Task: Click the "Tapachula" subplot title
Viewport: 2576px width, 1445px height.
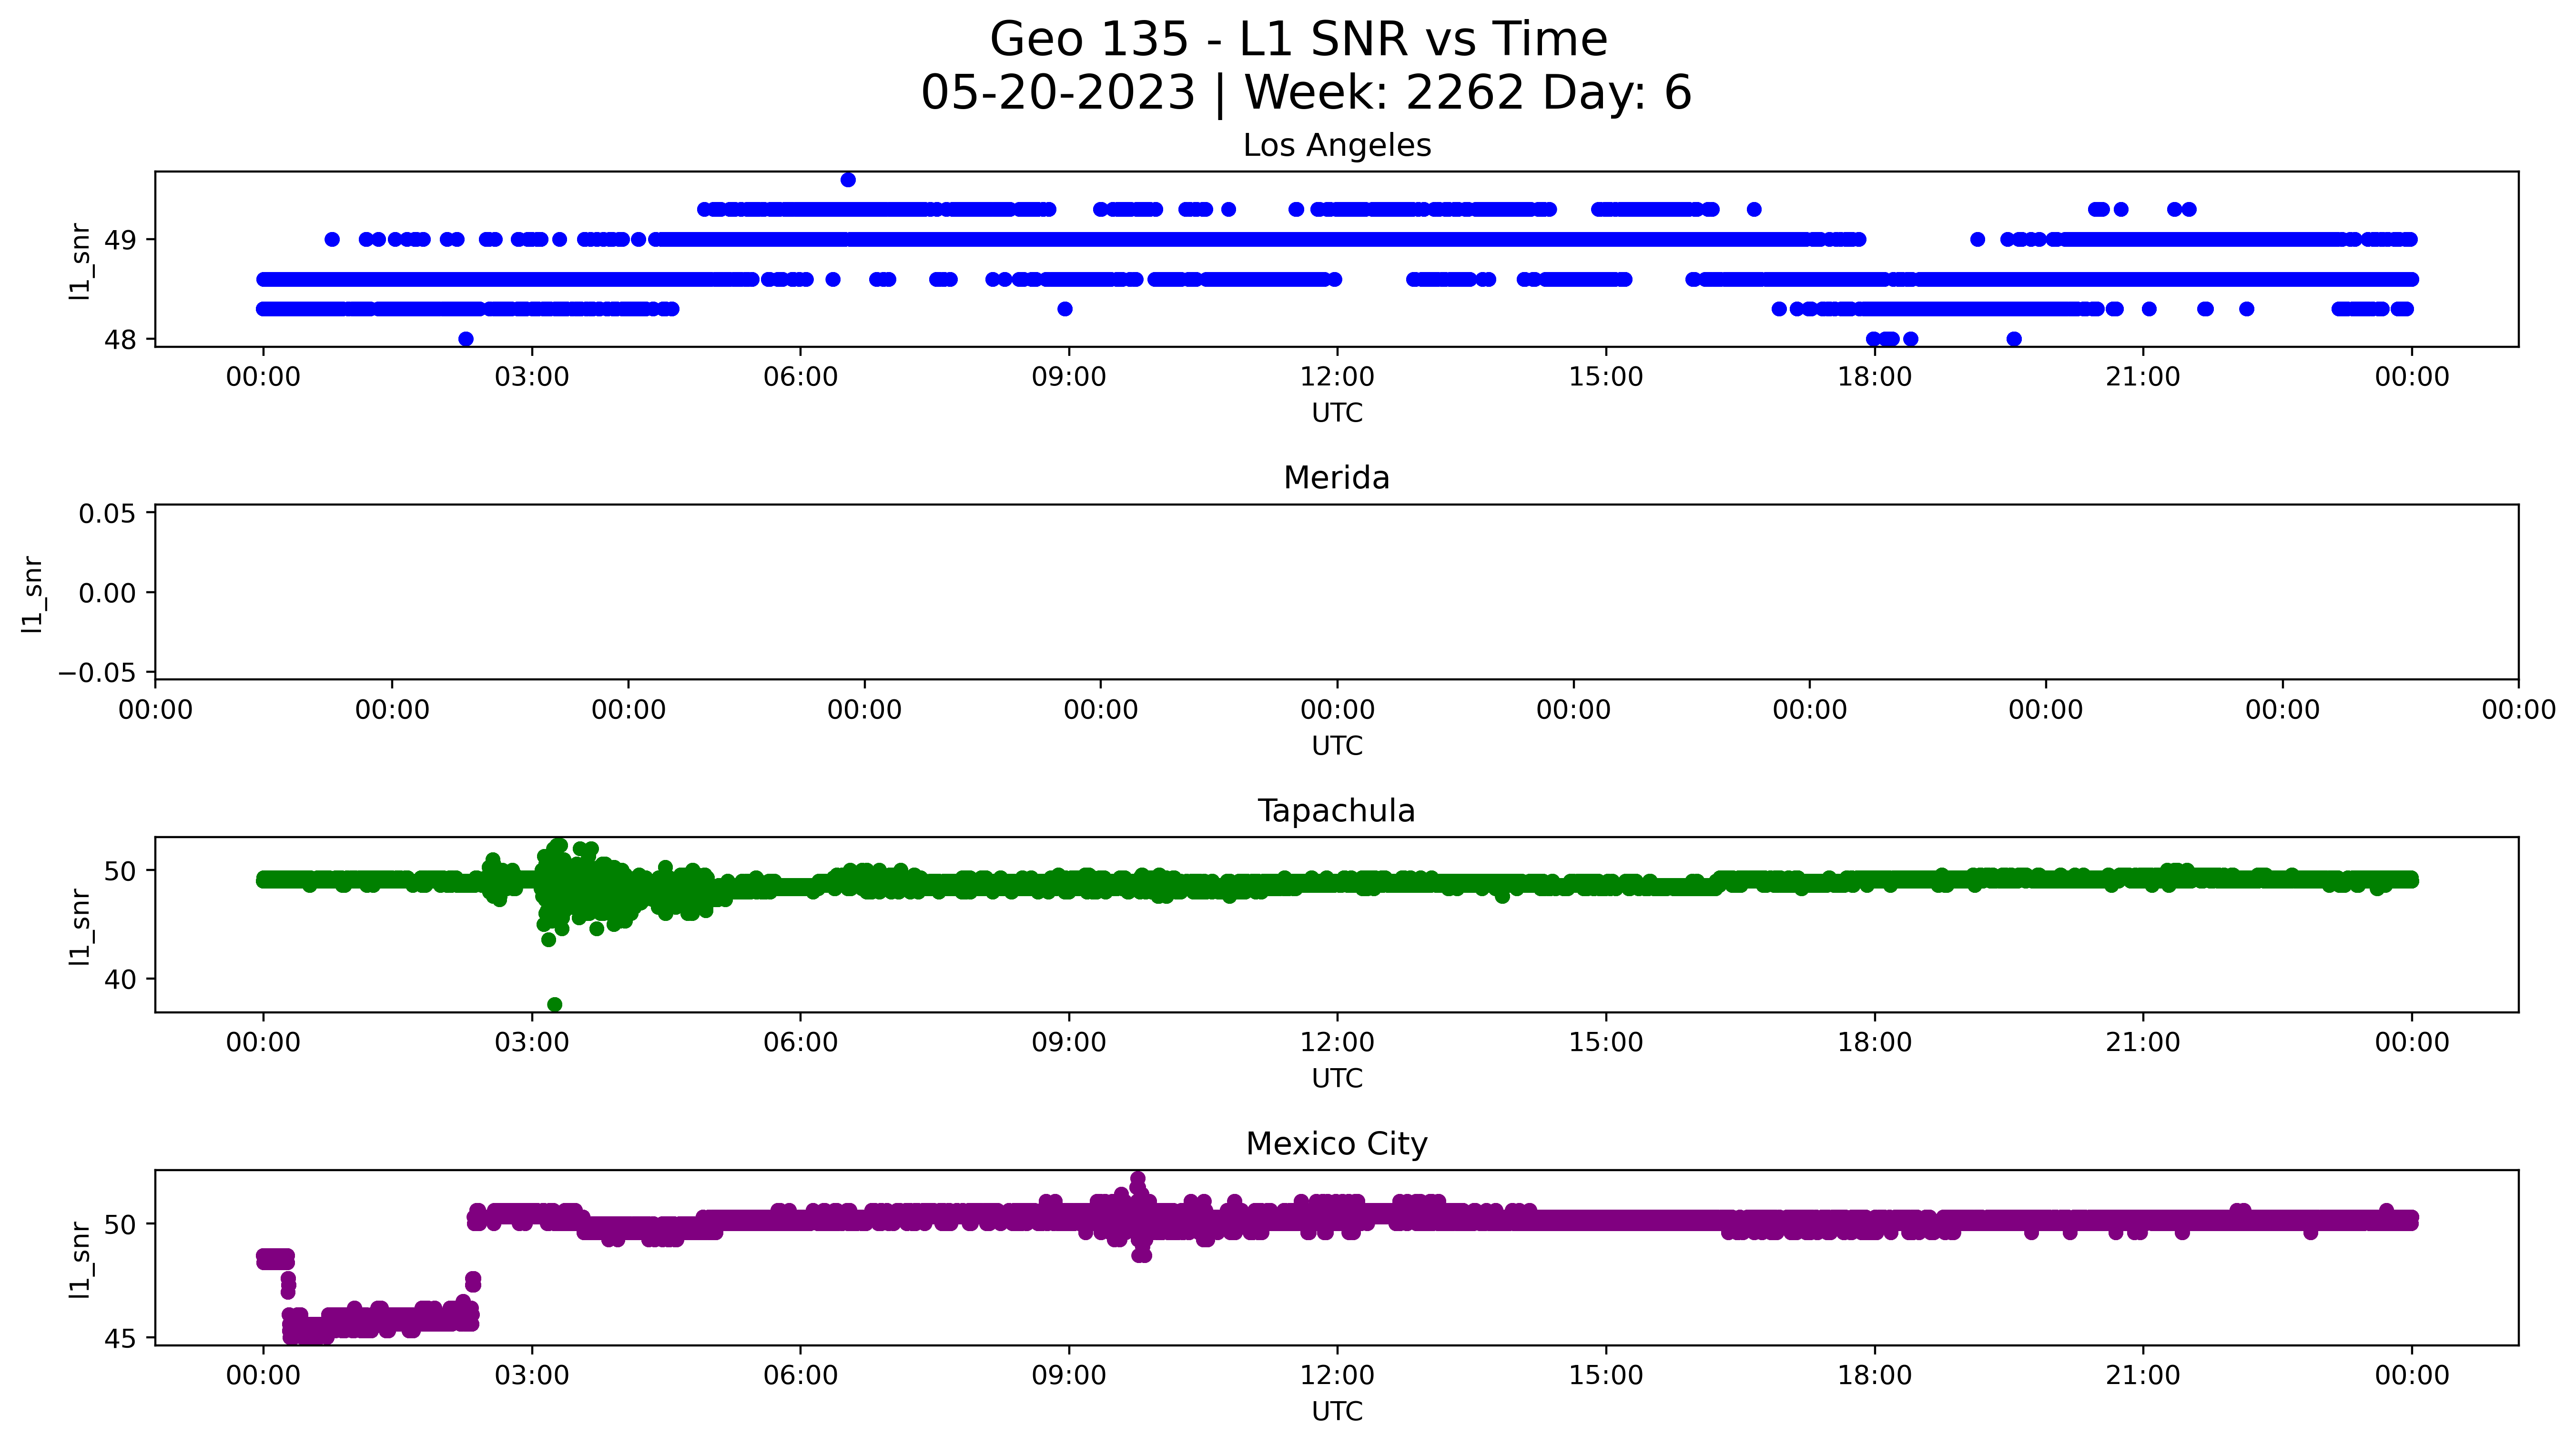Action: [1337, 811]
